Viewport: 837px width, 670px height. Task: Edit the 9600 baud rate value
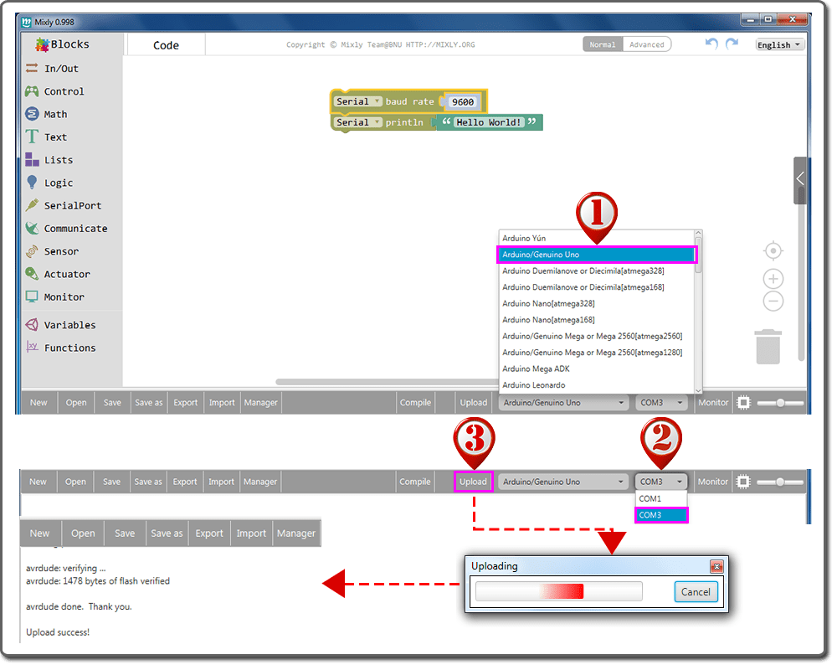[x=462, y=102]
